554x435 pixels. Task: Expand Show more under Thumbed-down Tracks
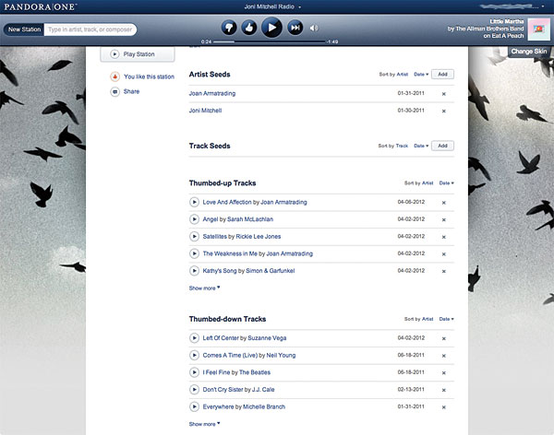pos(204,424)
